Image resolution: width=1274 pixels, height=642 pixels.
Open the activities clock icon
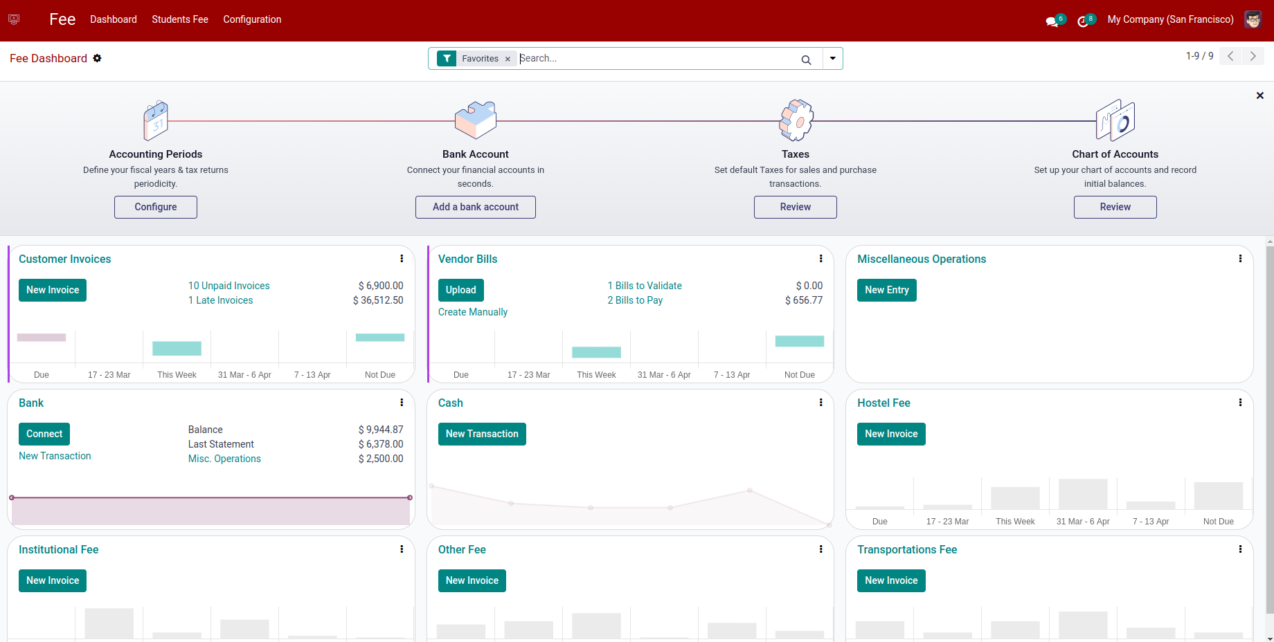pyautogui.click(x=1084, y=21)
